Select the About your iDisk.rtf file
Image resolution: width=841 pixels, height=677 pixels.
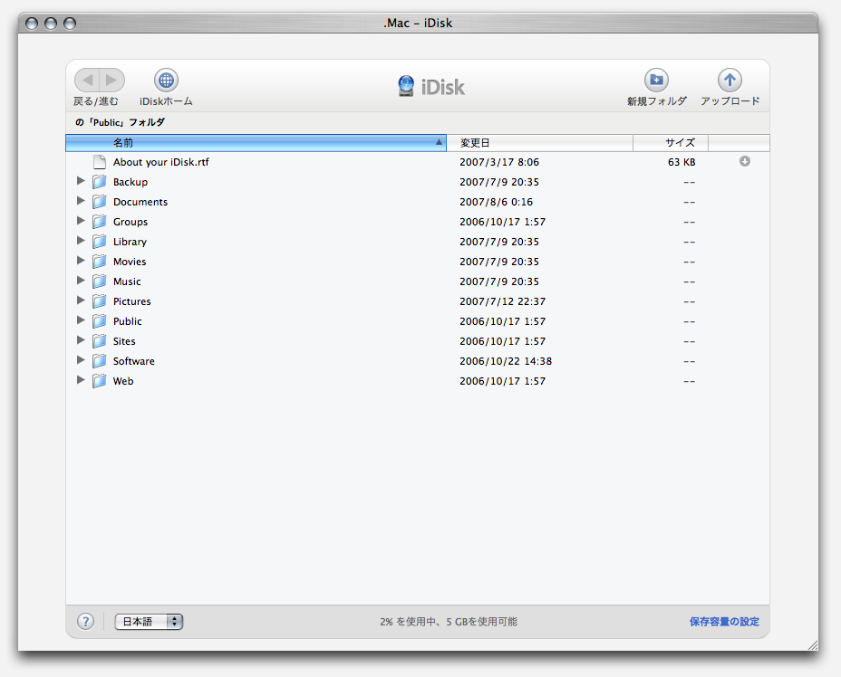(x=160, y=162)
